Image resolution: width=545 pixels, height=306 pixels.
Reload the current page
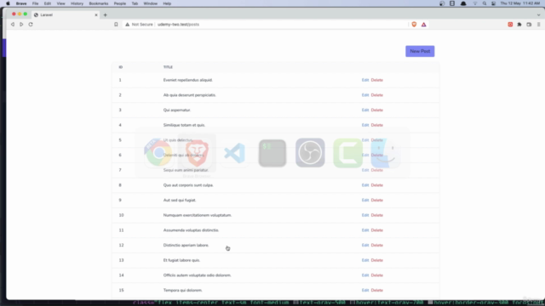tap(31, 25)
